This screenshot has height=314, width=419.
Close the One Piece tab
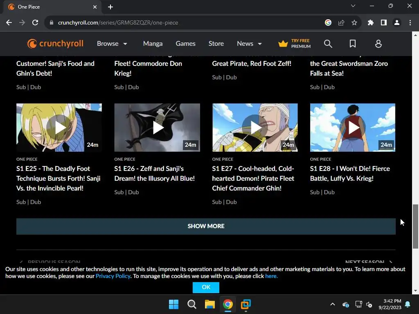coord(95,7)
